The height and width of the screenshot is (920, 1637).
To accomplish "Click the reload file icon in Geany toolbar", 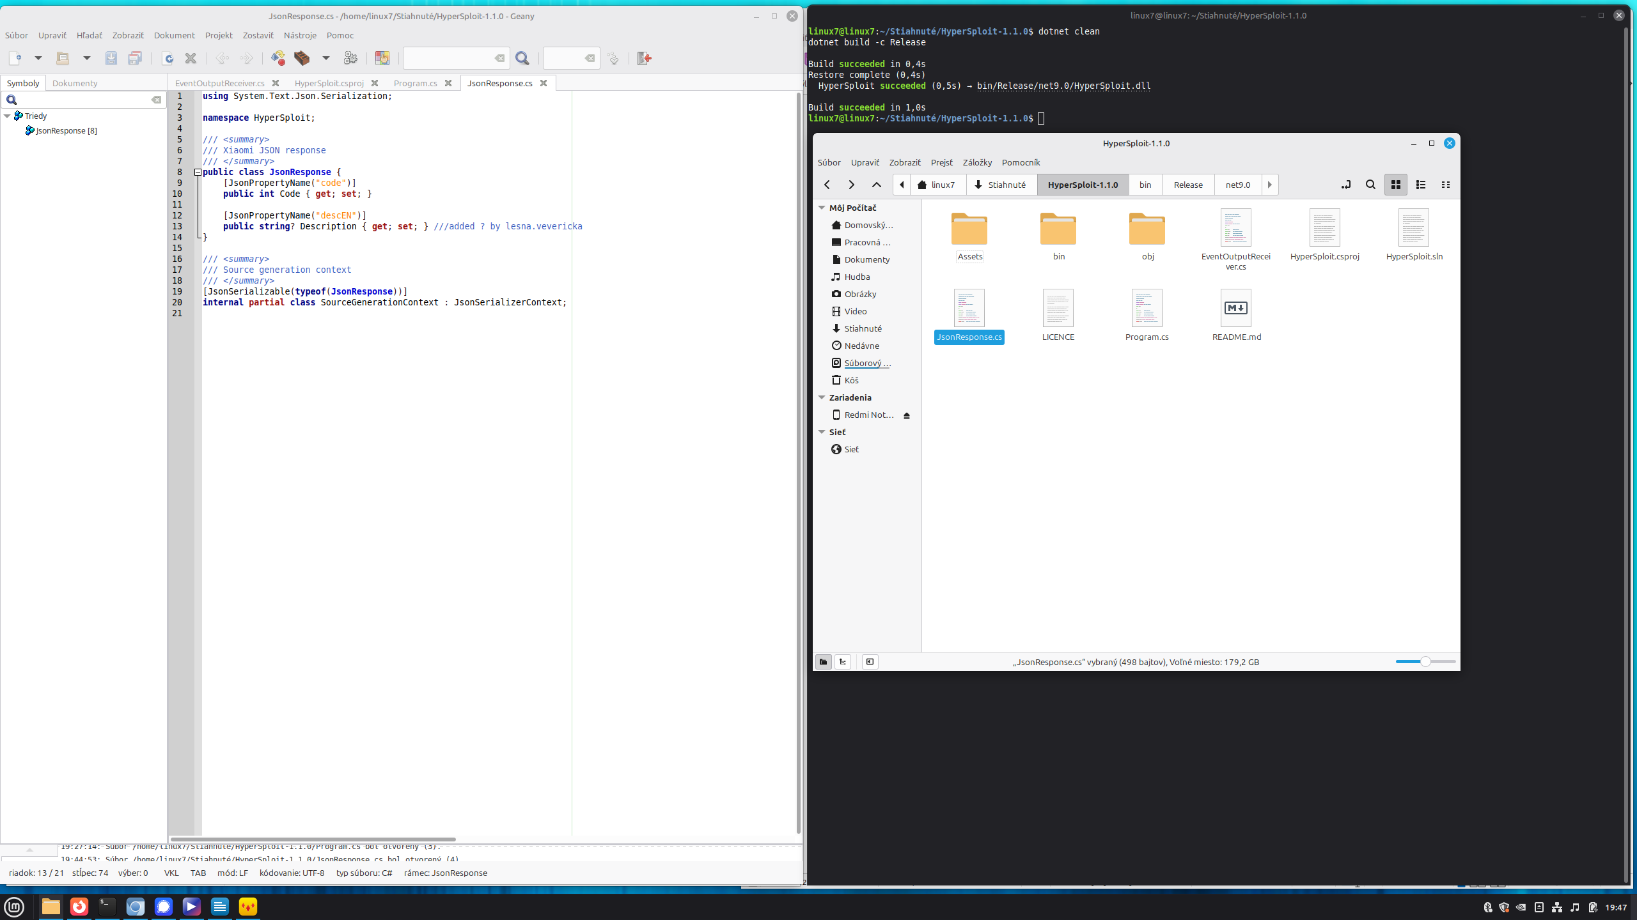I will [x=168, y=58].
